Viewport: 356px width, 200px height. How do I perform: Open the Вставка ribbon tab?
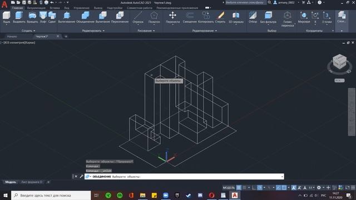click(55, 8)
